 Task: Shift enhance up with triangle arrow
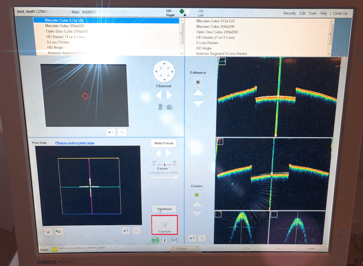coord(198,93)
